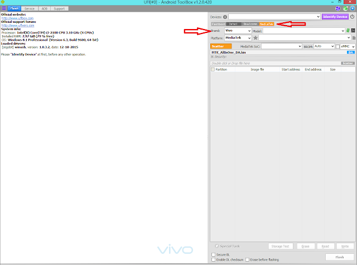Screen dimensions: 357x265
Task: Open the ufibox.com official website link
Action: click(17, 18)
